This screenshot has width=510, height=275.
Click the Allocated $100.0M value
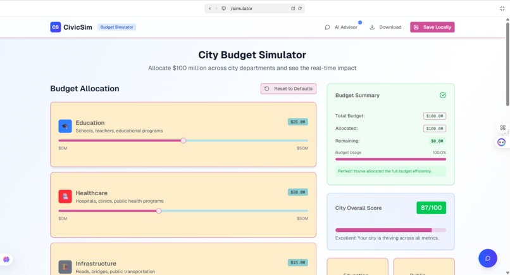click(435, 129)
